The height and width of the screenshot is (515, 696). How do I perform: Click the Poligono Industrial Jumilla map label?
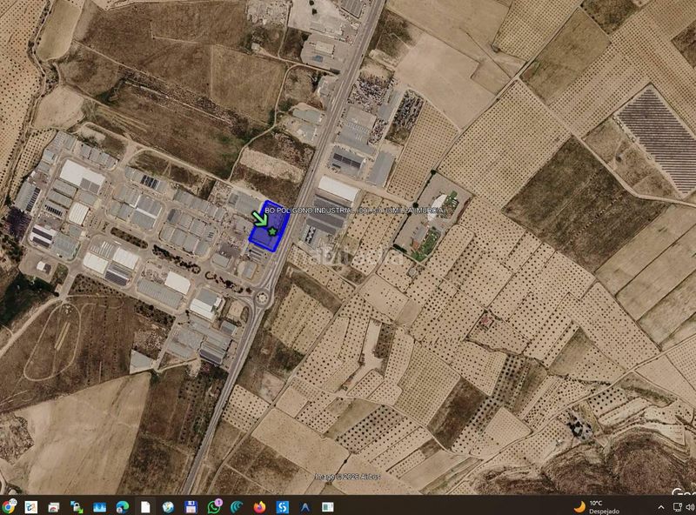pos(355,210)
